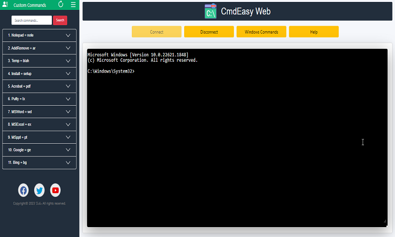
Task: Click the refresh commands icon
Action: point(61,4)
